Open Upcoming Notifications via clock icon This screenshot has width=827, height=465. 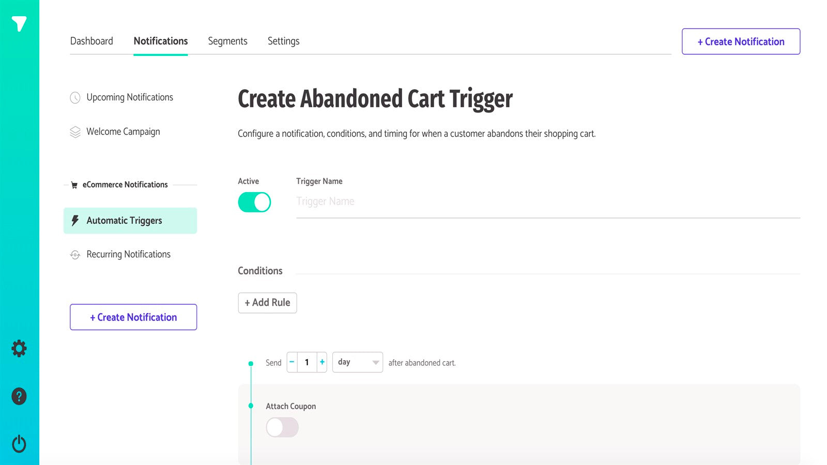(x=75, y=97)
